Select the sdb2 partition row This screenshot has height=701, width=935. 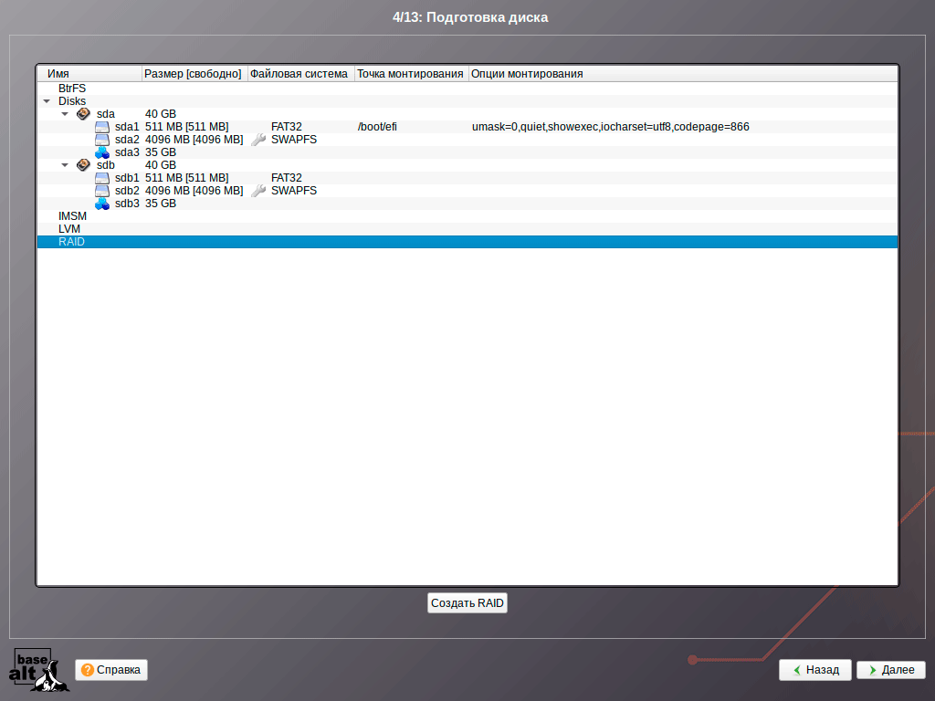point(467,191)
